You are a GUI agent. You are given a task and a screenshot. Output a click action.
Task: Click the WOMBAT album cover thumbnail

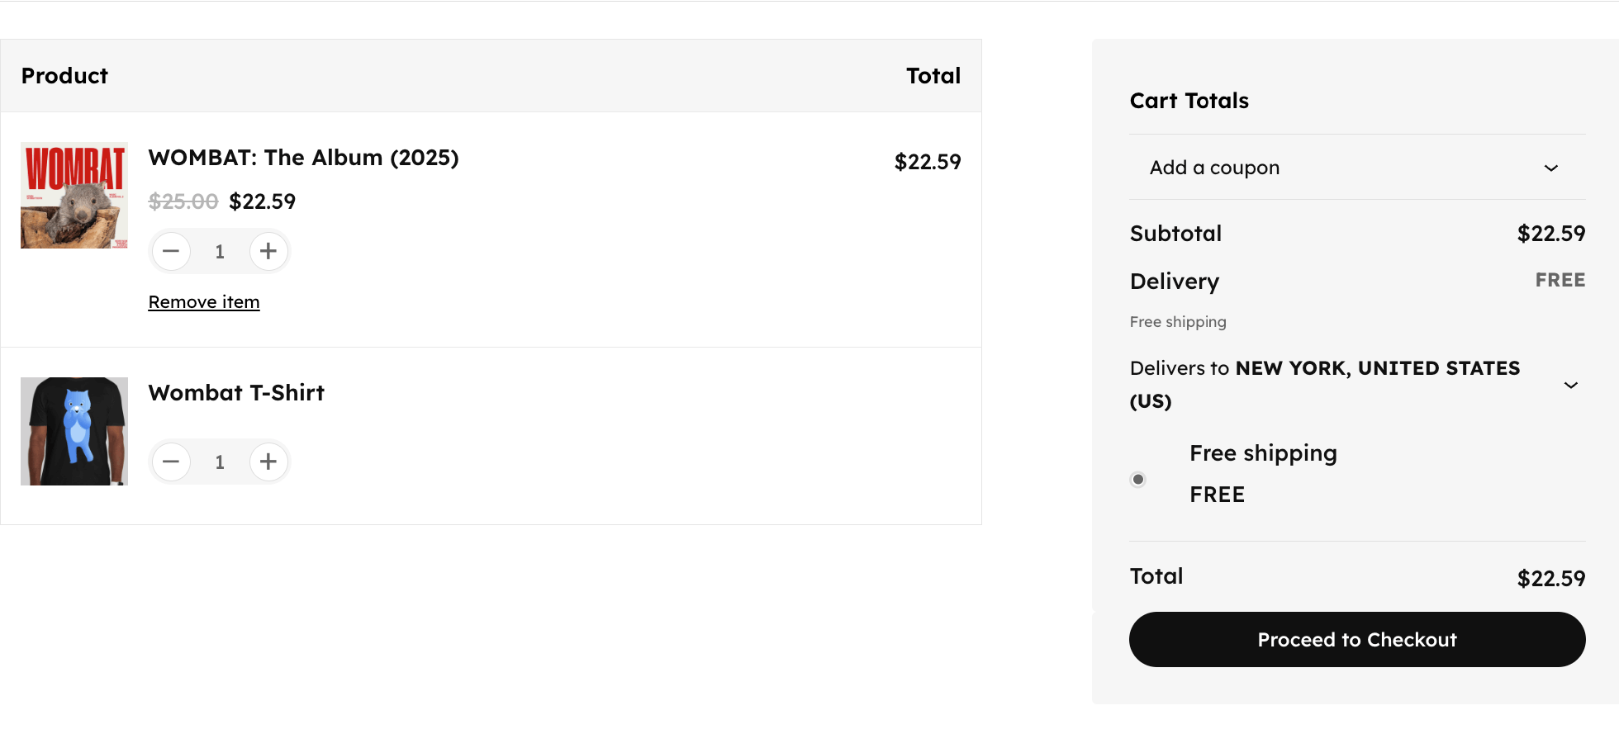[74, 196]
